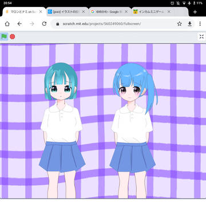Navigate back with the back arrow
Image resolution: width=206 pixels, height=206 pixels.
coord(19,24)
